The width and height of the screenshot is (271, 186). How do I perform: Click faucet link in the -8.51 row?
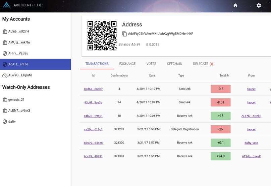(x=251, y=103)
